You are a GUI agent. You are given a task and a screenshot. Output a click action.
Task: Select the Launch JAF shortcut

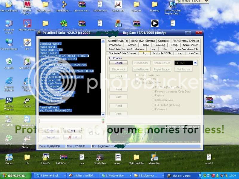pyautogui.click(x=118, y=6)
